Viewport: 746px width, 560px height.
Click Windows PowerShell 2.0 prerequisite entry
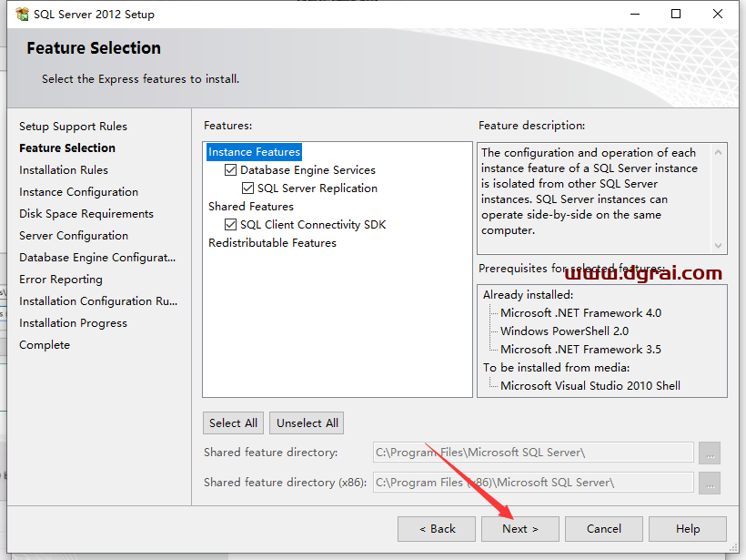[x=564, y=331]
